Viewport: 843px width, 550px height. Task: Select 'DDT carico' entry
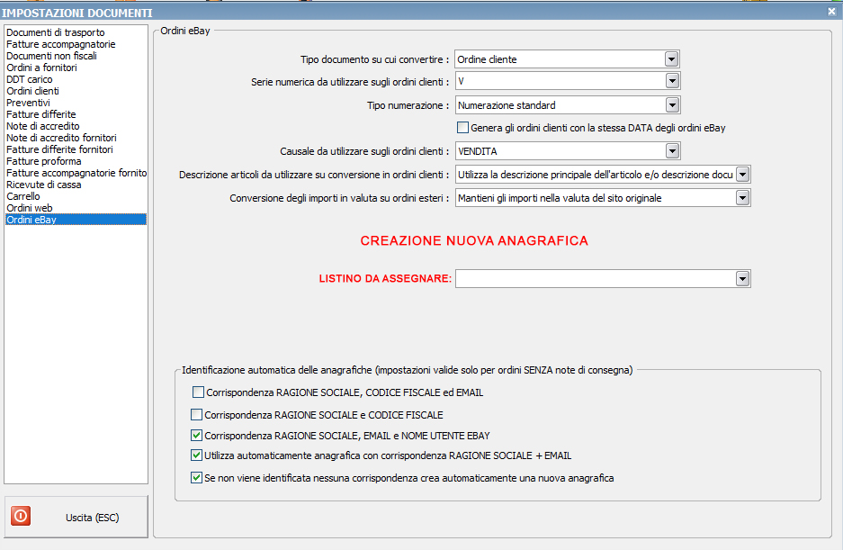point(76,79)
